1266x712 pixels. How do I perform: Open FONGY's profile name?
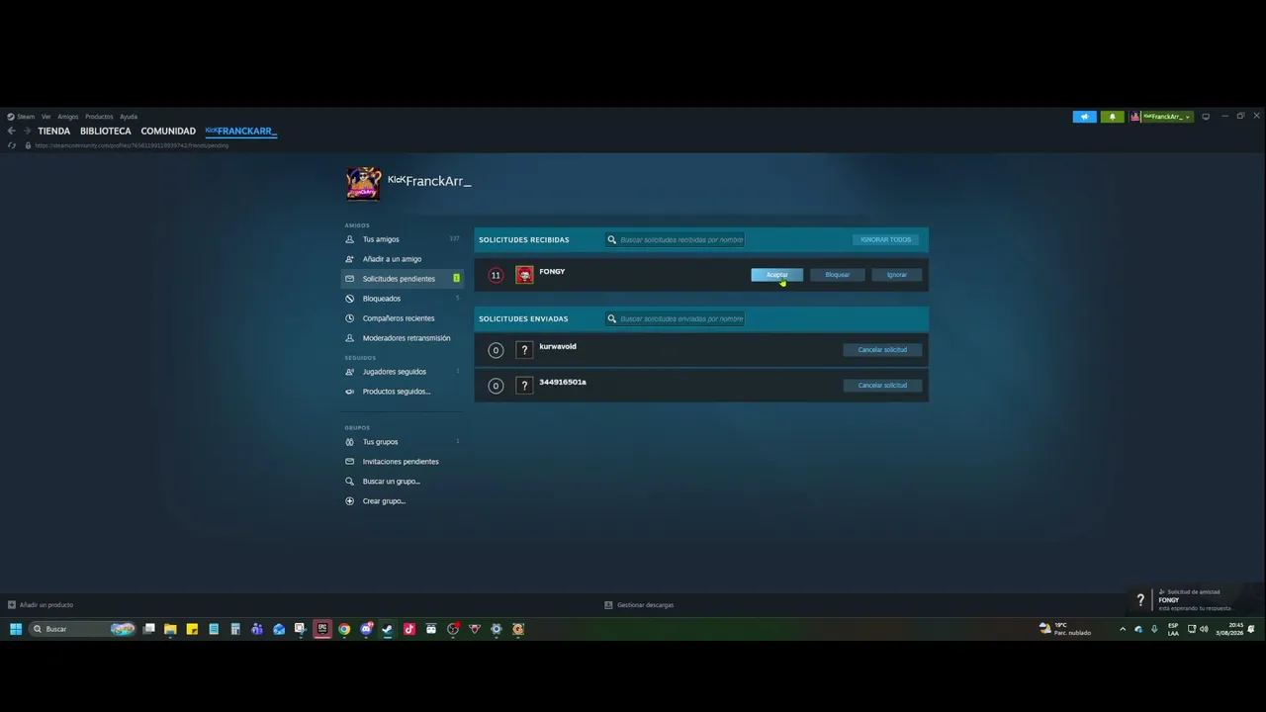pos(552,272)
